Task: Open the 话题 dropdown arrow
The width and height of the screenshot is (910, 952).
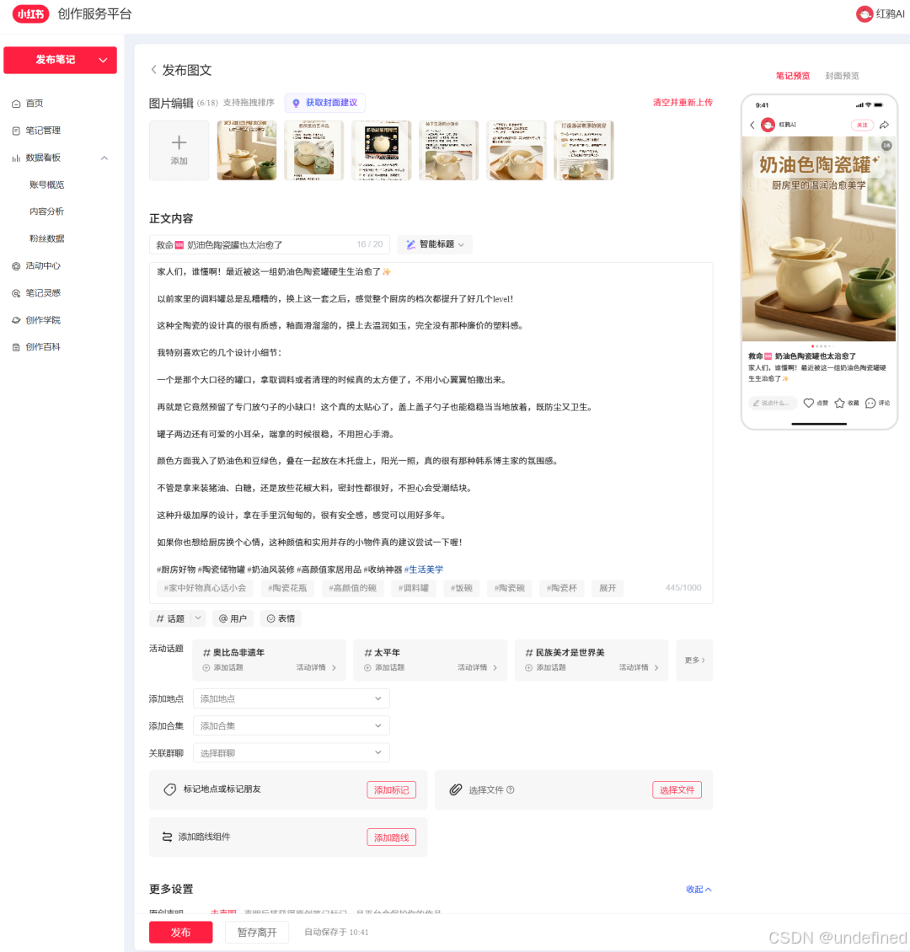Action: (x=199, y=618)
